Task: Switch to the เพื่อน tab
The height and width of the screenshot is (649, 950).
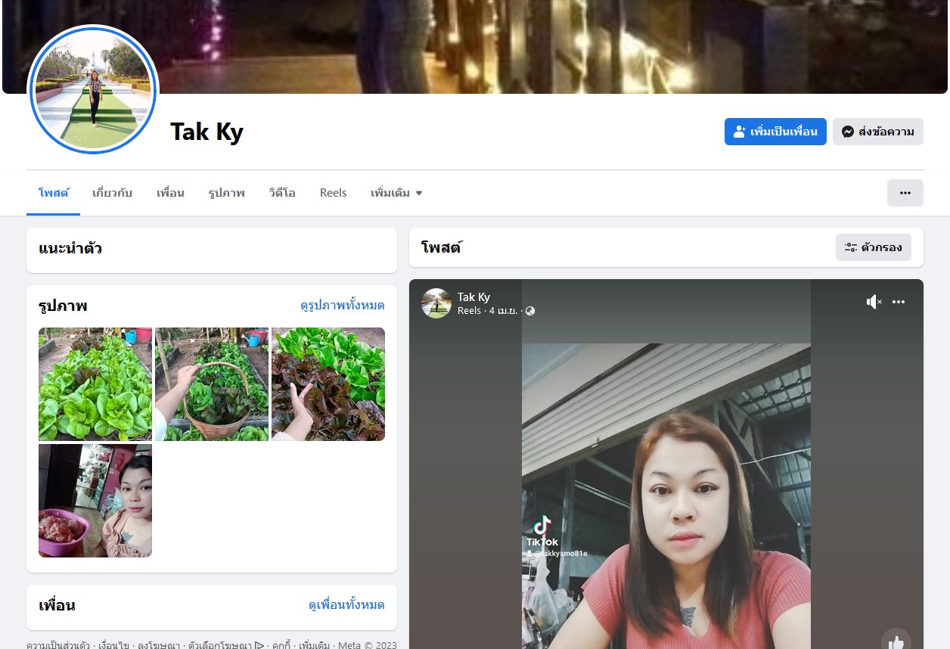Action: click(170, 193)
